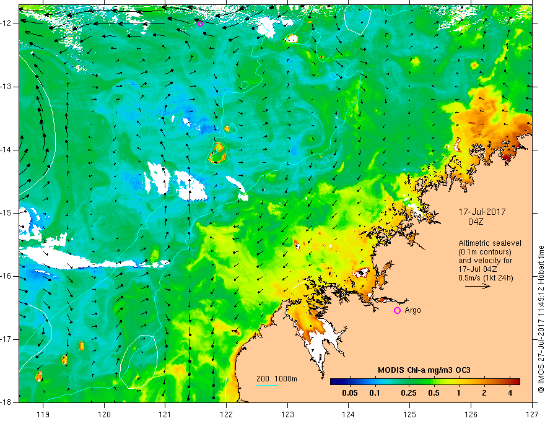The image size is (545, 421).
Task: Click the 'MODIS Chl-a mg/m3 OC3' colorbar title
Action: pos(424,370)
